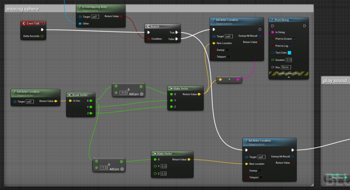Click Break Vector's In Vec input pin
The width and height of the screenshot is (350, 190).
point(70,101)
